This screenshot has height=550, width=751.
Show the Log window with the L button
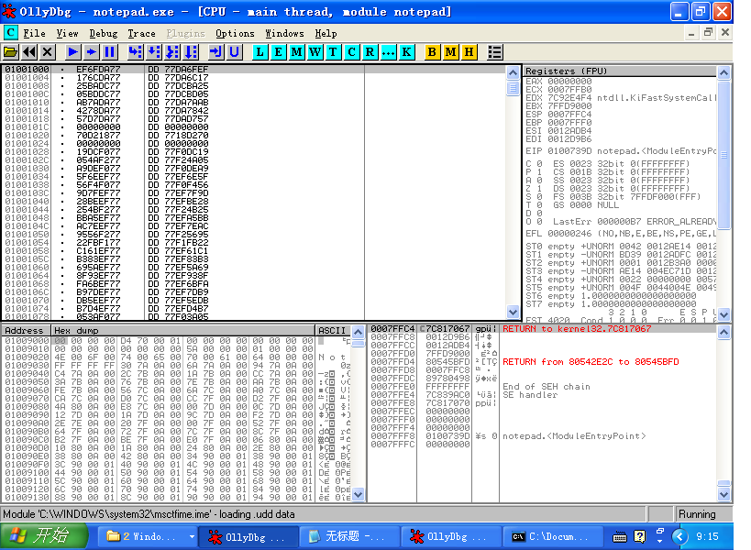260,51
